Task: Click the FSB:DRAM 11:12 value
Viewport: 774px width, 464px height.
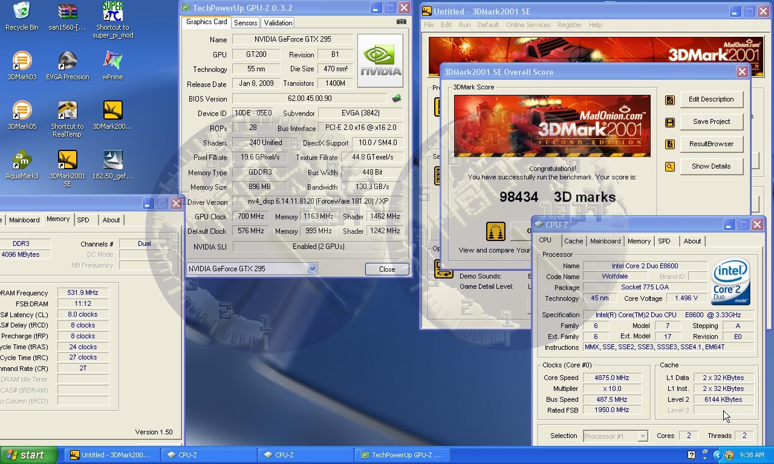Action: (x=83, y=303)
